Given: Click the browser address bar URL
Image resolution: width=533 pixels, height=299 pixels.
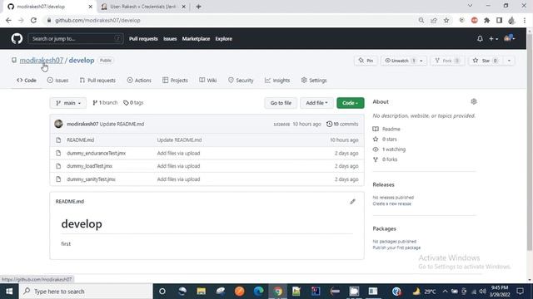Looking at the screenshot, I should (97, 20).
